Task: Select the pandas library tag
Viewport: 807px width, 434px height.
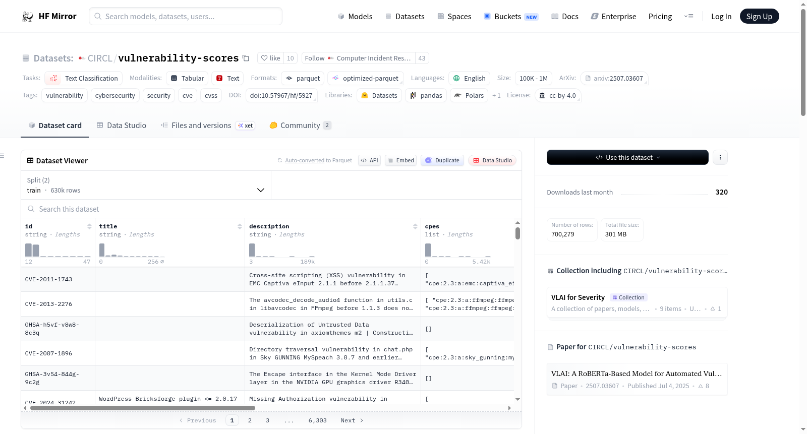Action: pyautogui.click(x=426, y=95)
